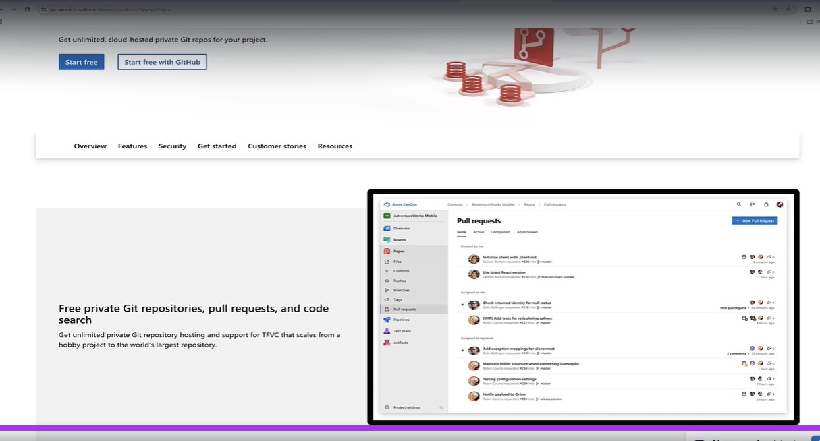Open Boards in the DevOps sidebar
This screenshot has width=820, height=441.
400,239
